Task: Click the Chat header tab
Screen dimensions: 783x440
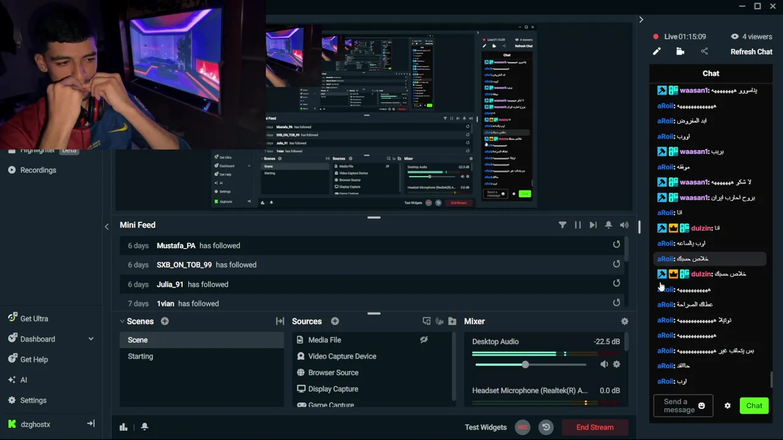Action: [x=711, y=73]
